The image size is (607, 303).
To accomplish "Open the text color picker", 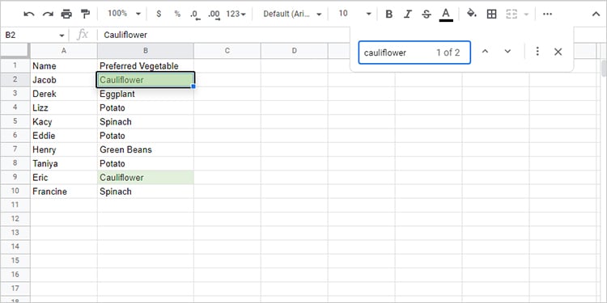I will (x=446, y=15).
